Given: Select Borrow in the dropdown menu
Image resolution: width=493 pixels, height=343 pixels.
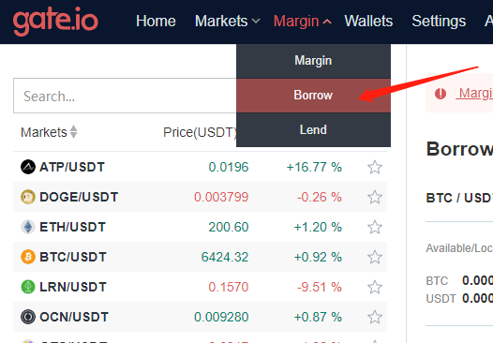Looking at the screenshot, I should click(x=313, y=96).
